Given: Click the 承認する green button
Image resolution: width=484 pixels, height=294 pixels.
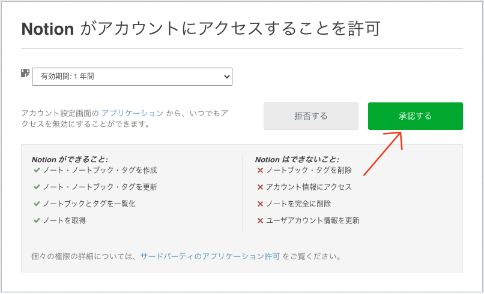Looking at the screenshot, I should point(415,116).
